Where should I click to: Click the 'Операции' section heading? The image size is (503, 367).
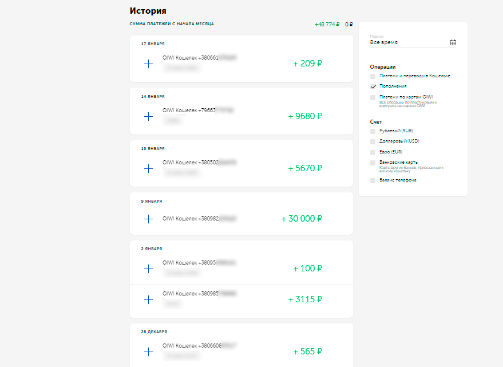[383, 67]
